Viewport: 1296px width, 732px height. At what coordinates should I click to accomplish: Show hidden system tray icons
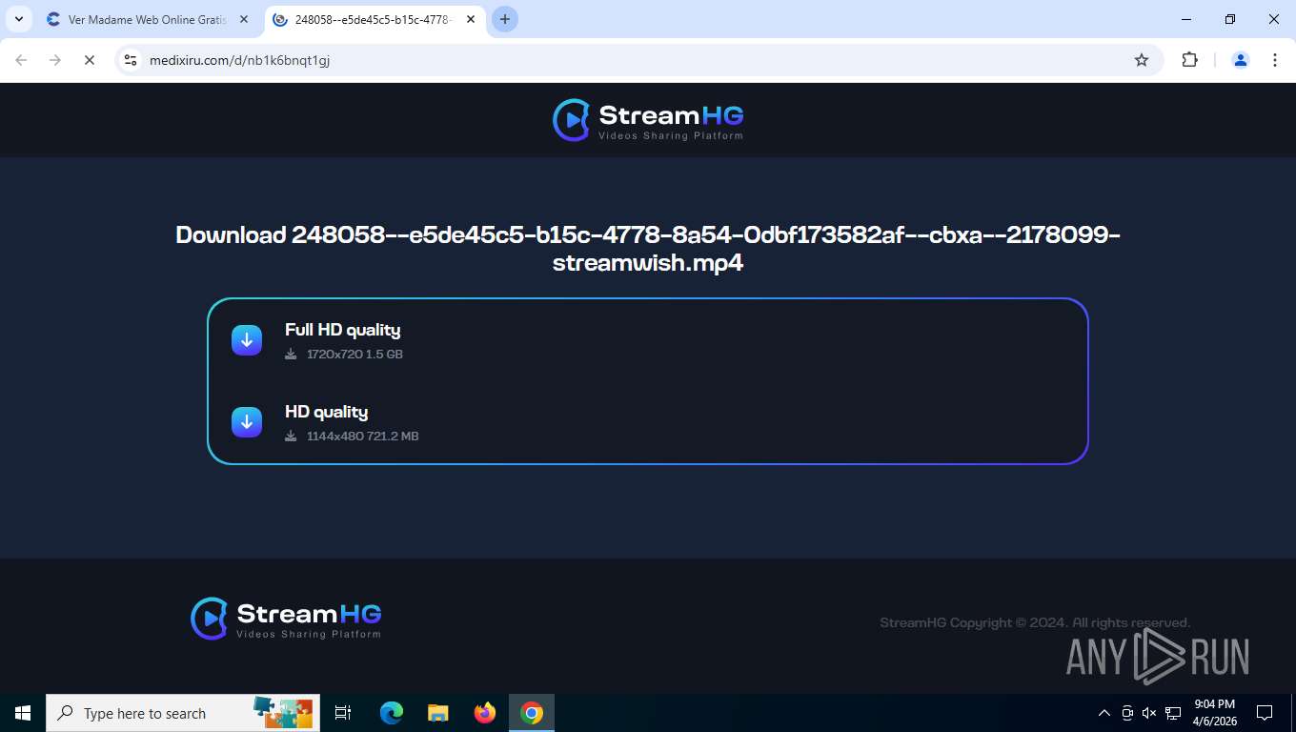1104,713
